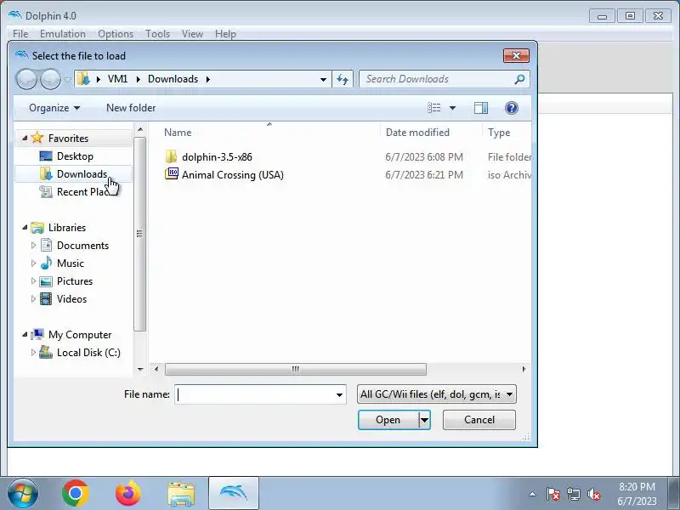Click the search magnifier icon
This screenshot has width=680, height=510.
point(519,79)
